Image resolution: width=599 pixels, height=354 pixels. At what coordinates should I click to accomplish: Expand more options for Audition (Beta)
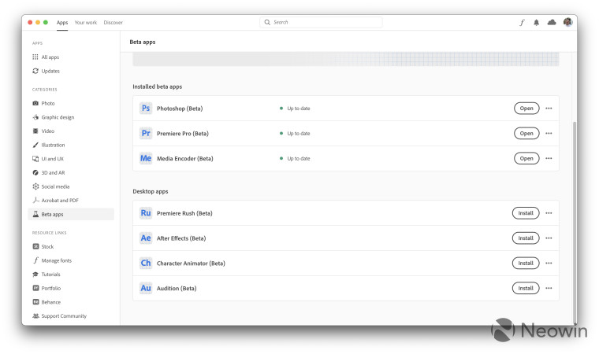549,288
